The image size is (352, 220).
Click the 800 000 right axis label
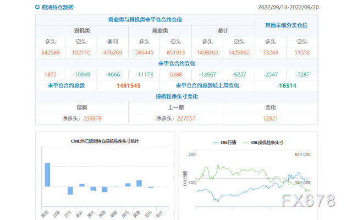pyautogui.click(x=302, y=155)
